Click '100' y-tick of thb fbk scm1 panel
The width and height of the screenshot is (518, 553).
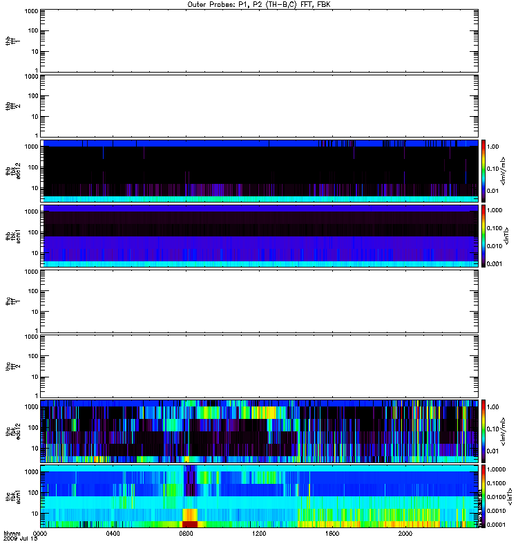(x=33, y=232)
